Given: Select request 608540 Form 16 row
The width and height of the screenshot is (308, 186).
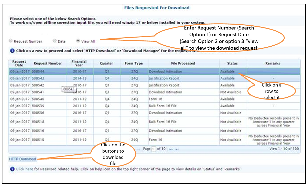Looking at the screenshot, I should (x=156, y=99).
